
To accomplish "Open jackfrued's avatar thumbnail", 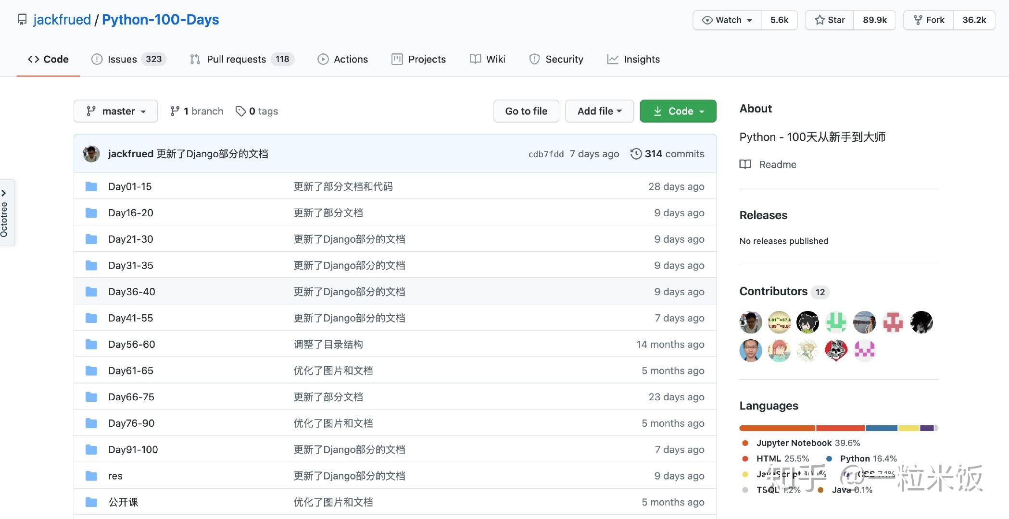I will point(91,153).
